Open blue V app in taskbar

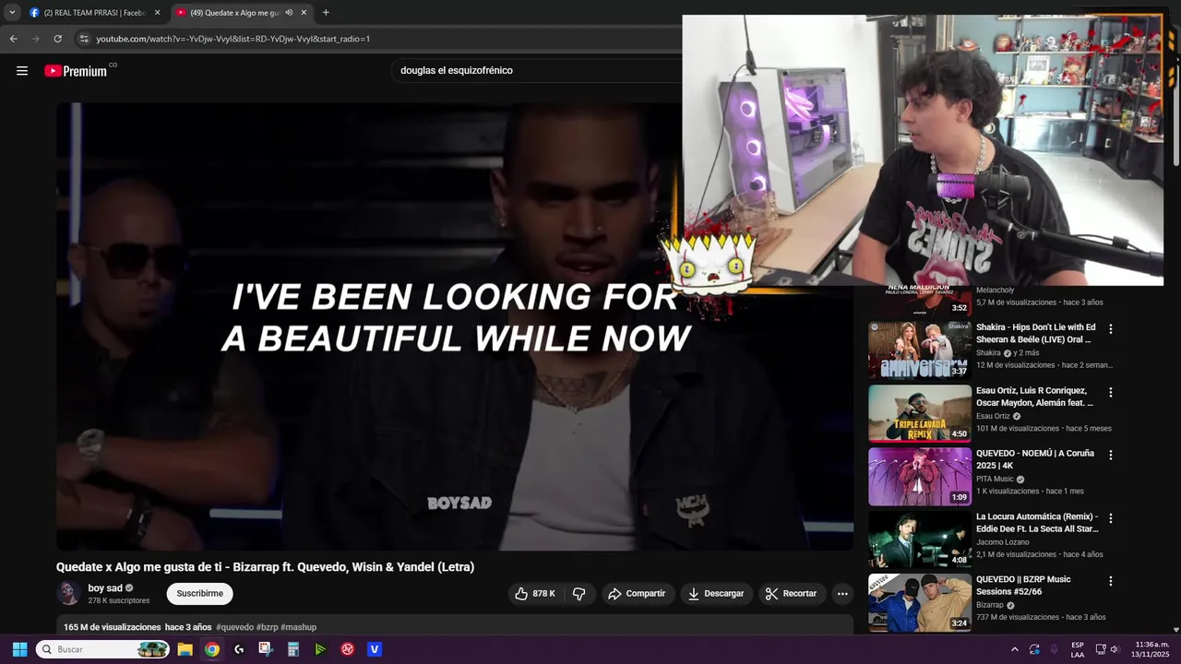[374, 649]
